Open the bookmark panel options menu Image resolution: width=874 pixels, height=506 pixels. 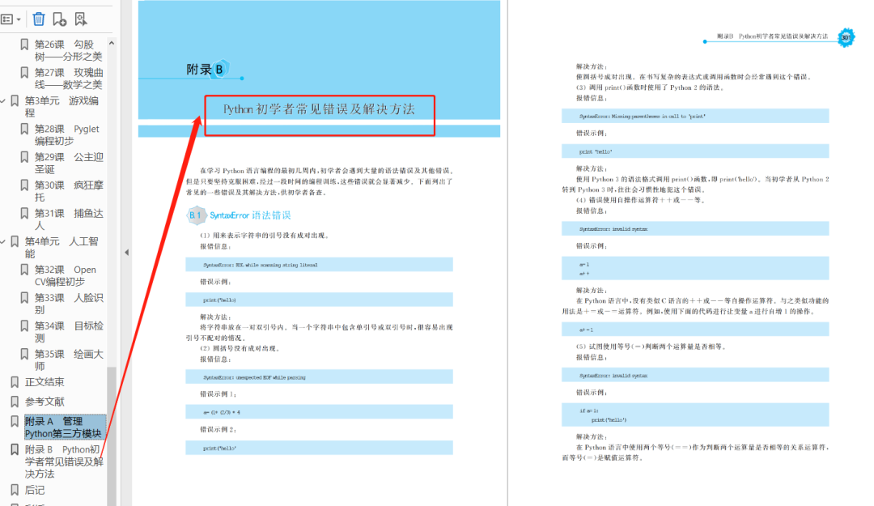11,19
